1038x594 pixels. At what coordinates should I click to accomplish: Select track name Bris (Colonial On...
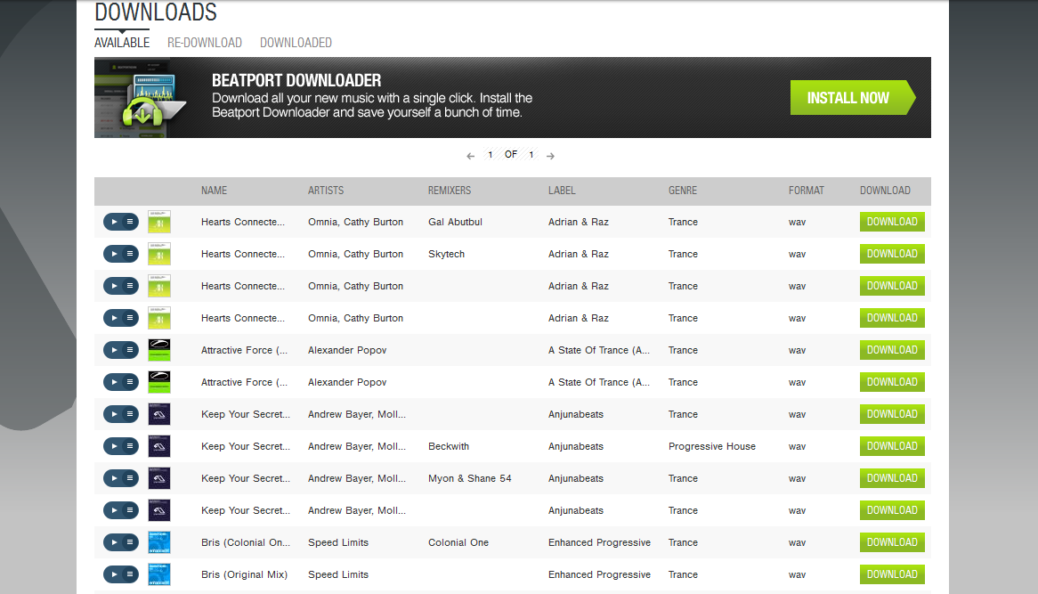click(x=246, y=542)
